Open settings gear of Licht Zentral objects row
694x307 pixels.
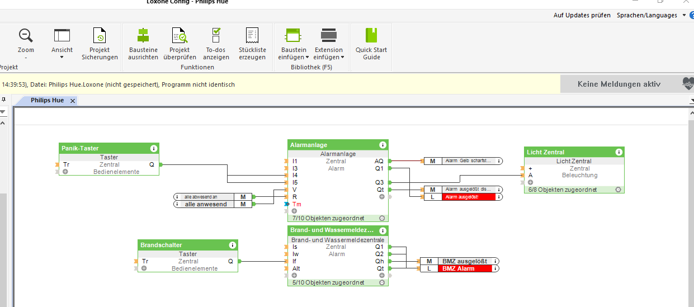click(618, 190)
